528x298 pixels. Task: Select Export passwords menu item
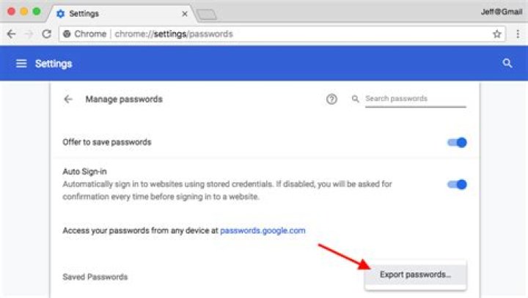point(415,275)
